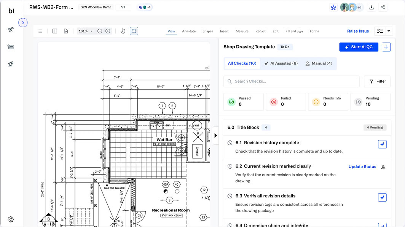Open the telescope icon in left sidebar
Screen dimensions: 405x227
coord(11,30)
